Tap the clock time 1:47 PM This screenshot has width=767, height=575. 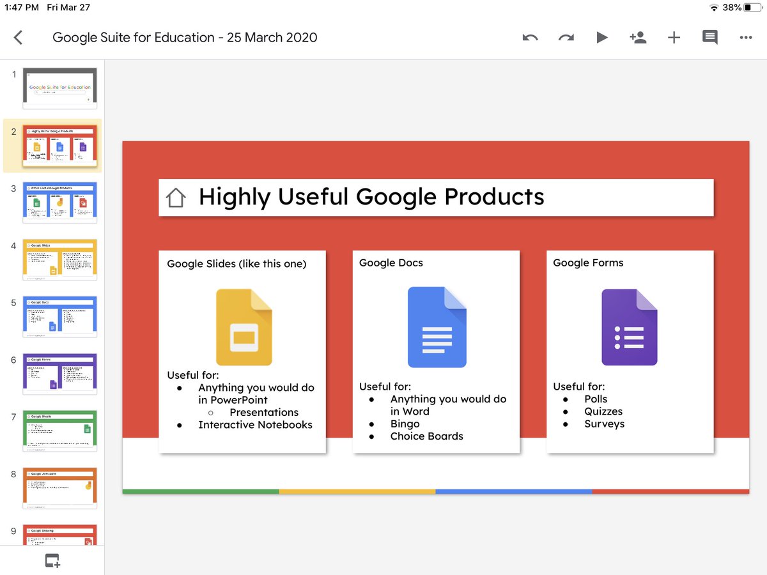(22, 8)
